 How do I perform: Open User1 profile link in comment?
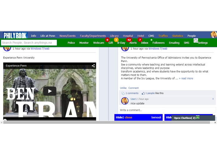pos(134,99)
